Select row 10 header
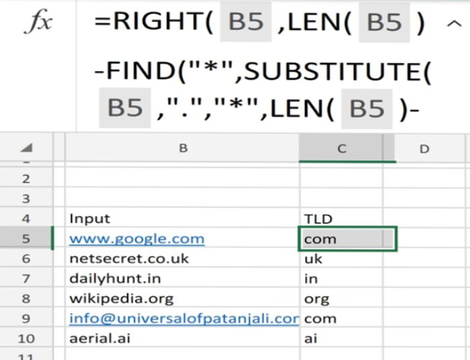The width and height of the screenshot is (470, 360). point(26,339)
